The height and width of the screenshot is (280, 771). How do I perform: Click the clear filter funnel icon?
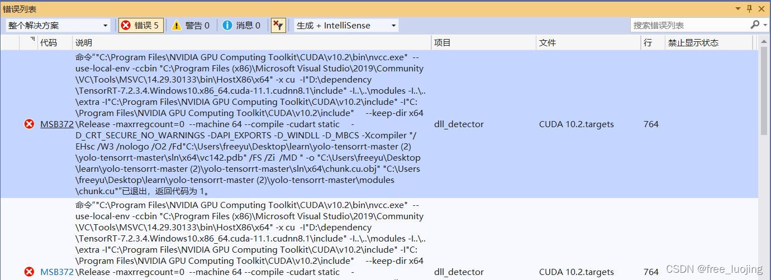click(278, 25)
